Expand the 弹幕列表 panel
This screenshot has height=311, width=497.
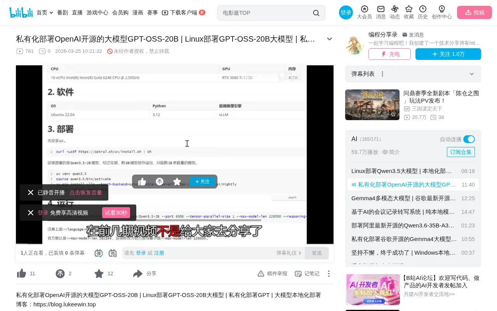click(472, 74)
